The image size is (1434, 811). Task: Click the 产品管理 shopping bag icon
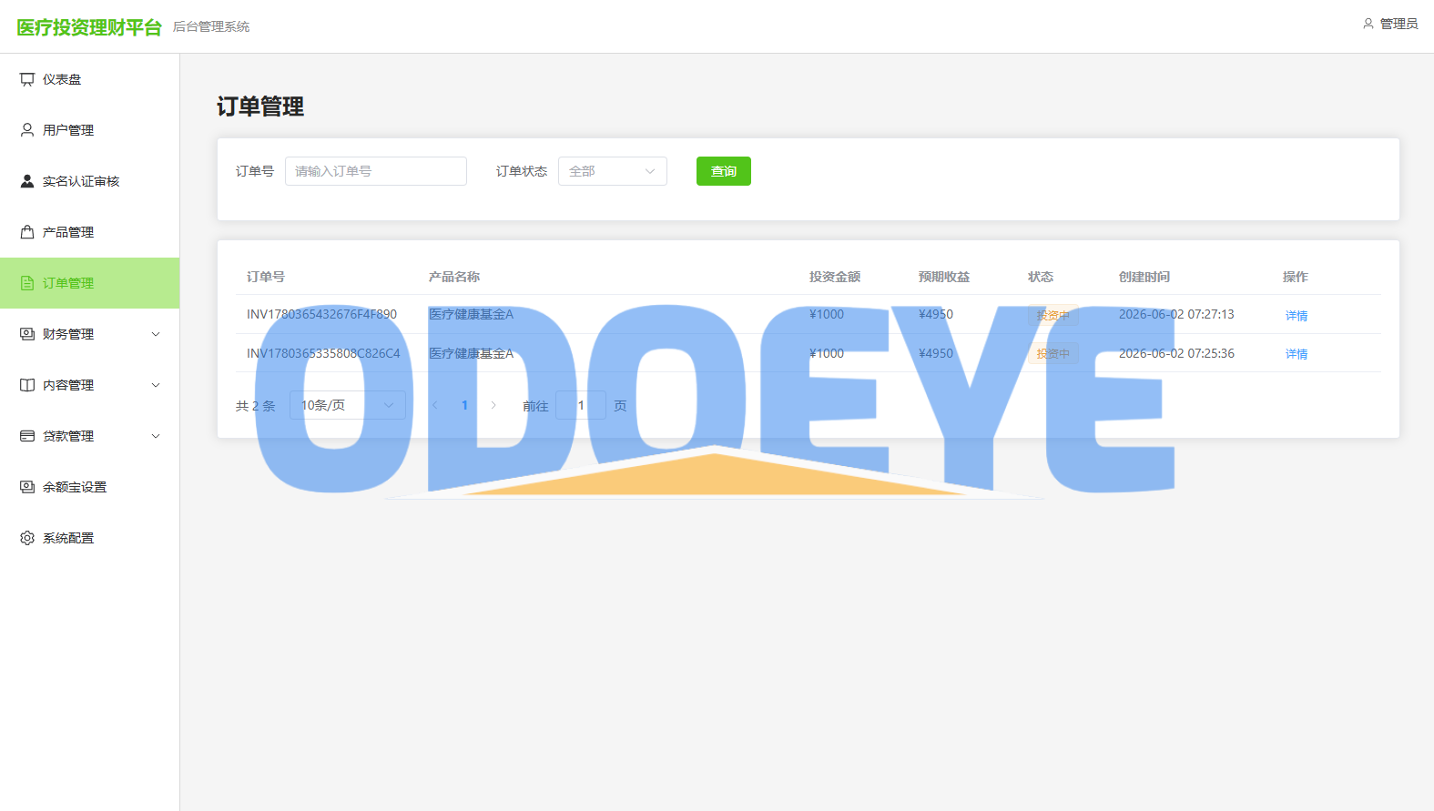click(27, 232)
